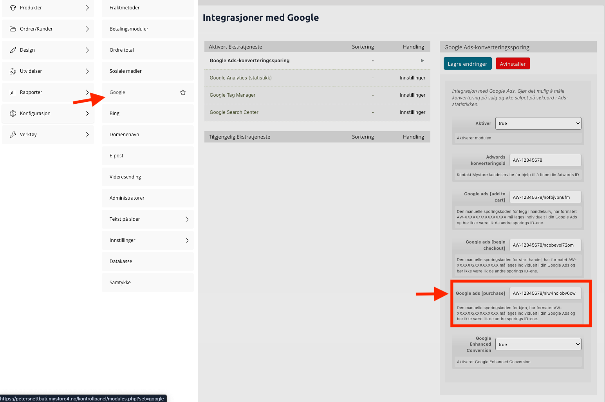Star the Google menu item as favorite
605x402 pixels.
click(x=183, y=92)
